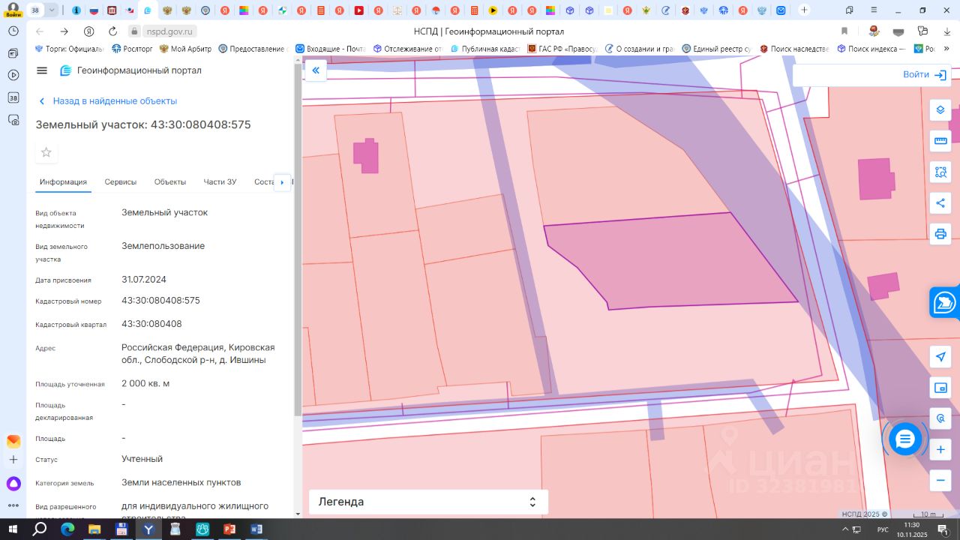Open the map layers panel
The image size is (960, 540).
point(940,110)
